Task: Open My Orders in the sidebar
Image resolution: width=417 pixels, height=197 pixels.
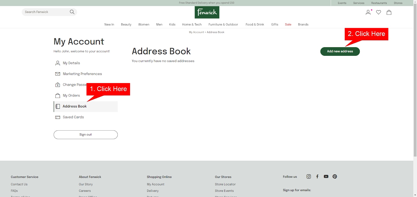Action: pyautogui.click(x=71, y=96)
